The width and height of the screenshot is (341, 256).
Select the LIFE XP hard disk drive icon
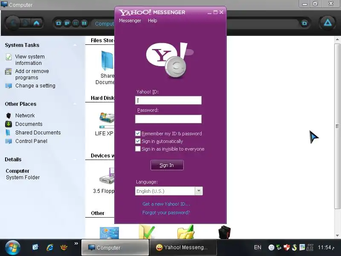[107, 118]
